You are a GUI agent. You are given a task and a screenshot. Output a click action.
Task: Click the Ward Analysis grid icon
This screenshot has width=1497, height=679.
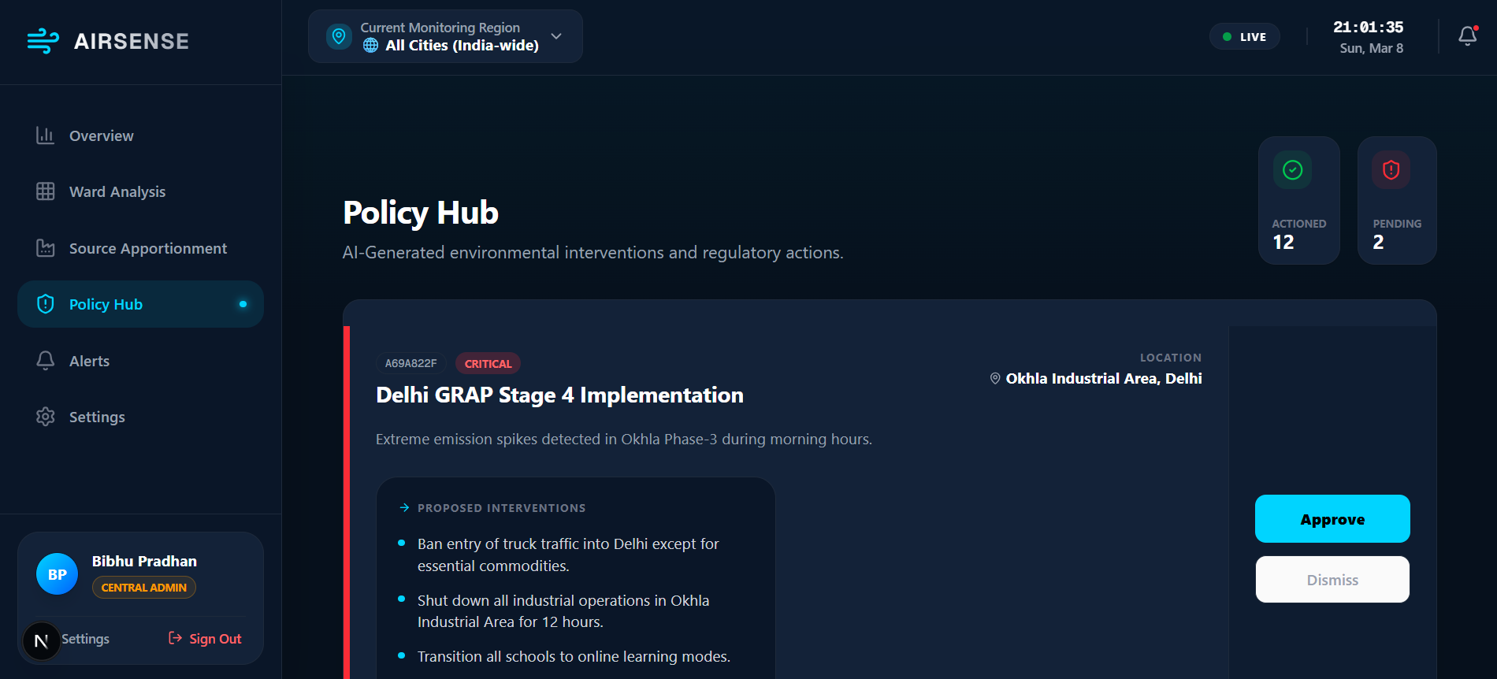coord(46,191)
